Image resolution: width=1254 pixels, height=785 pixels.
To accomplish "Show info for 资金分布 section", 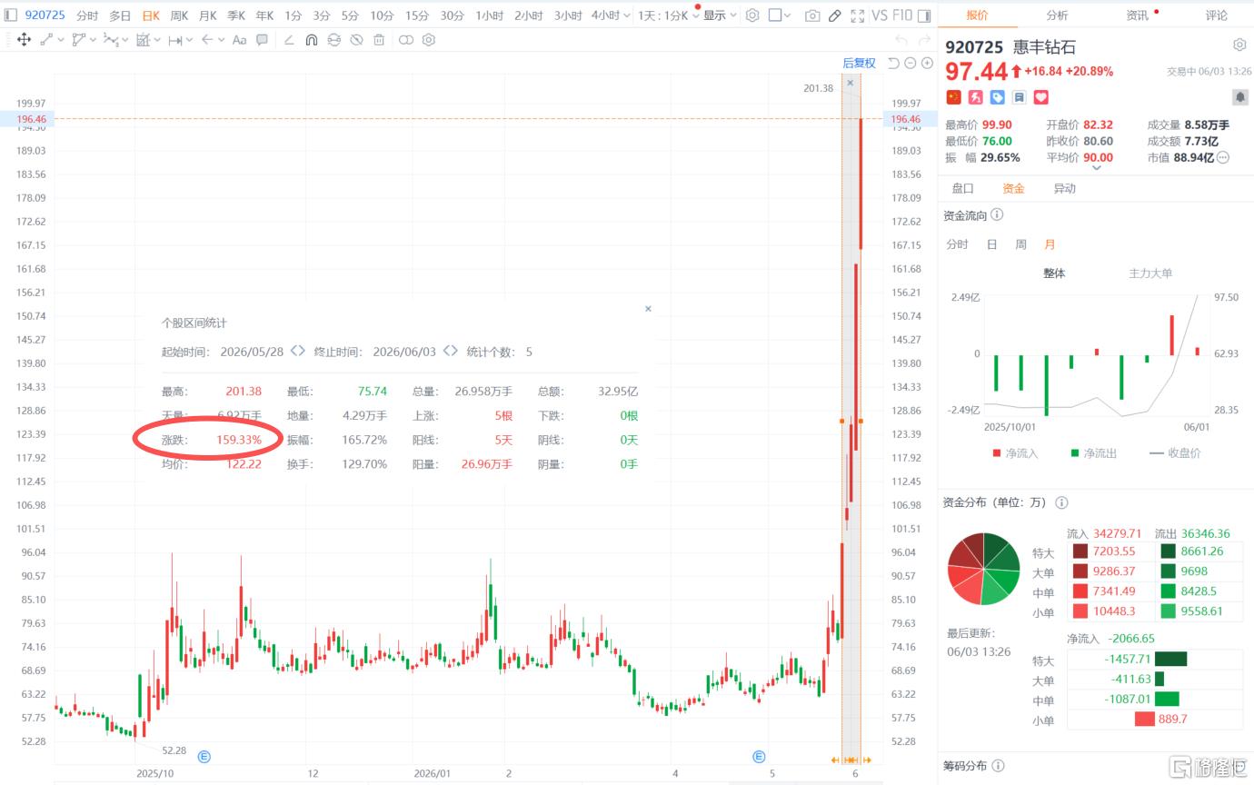I will (x=1061, y=502).
